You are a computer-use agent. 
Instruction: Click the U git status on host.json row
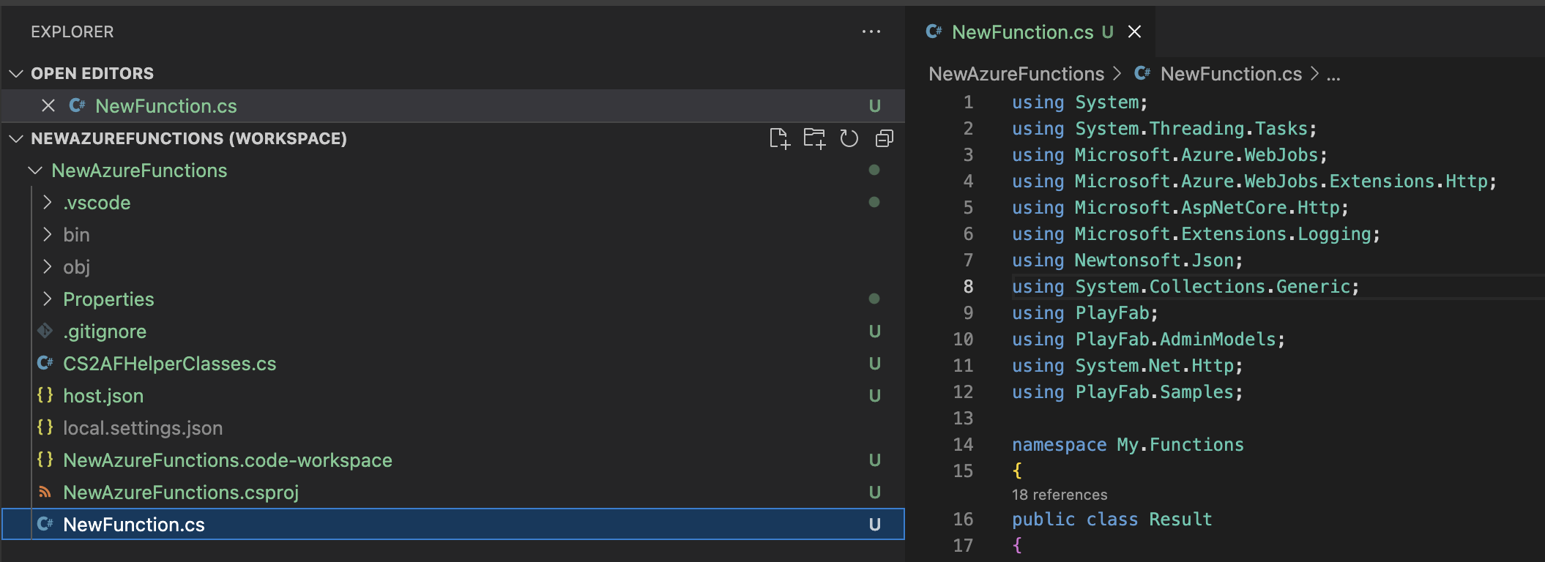[x=874, y=396]
